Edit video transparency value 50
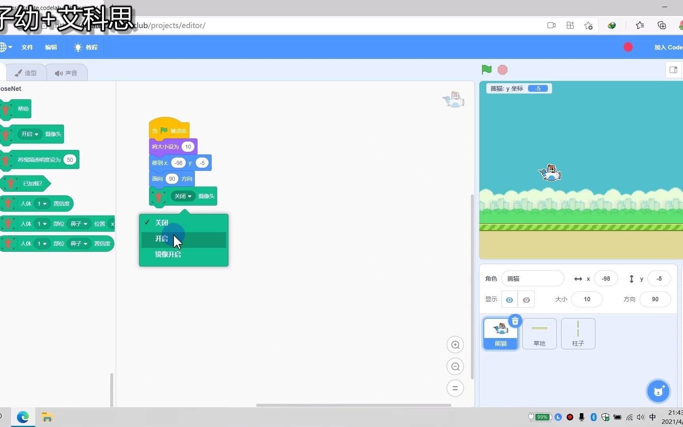The height and width of the screenshot is (427, 683). click(x=70, y=160)
